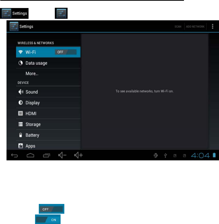
Task: Click the Data usage pie icon
Action: click(x=21, y=63)
